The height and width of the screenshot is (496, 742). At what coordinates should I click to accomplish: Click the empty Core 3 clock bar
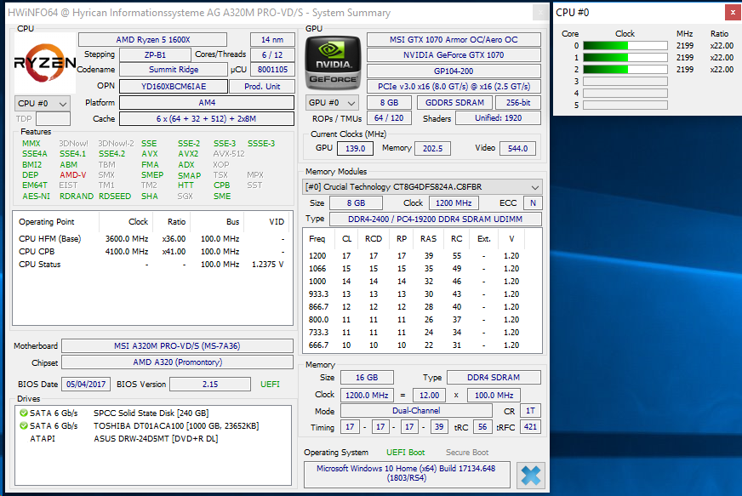tap(625, 82)
